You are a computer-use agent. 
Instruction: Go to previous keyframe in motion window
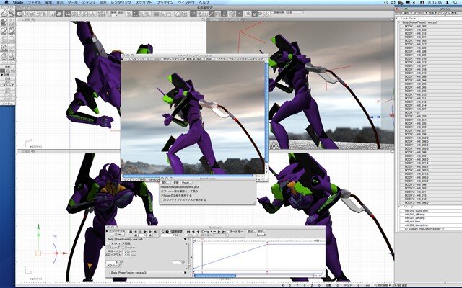click(193, 232)
